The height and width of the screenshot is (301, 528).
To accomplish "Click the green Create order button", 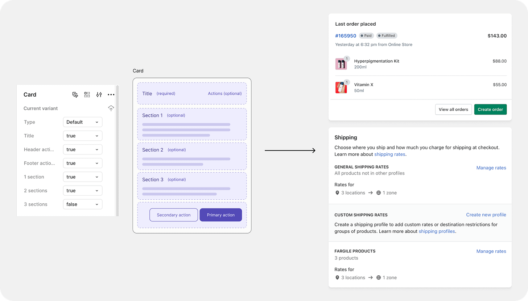I will [490, 109].
